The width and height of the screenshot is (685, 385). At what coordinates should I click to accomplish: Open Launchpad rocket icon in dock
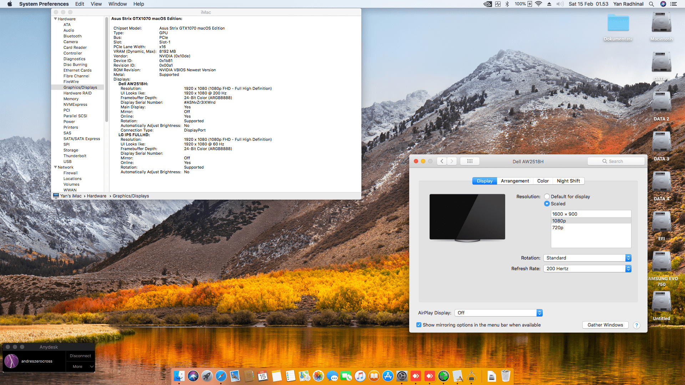point(207,376)
